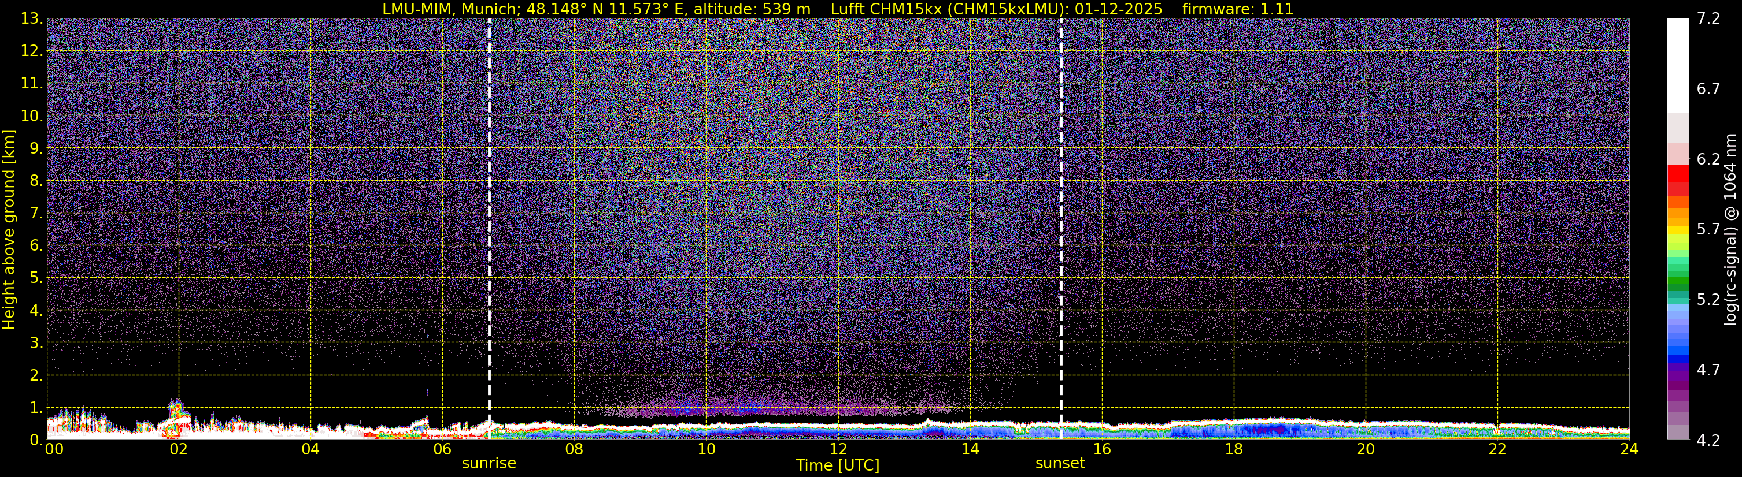Click the height-axis tick label "5."

tap(36, 278)
